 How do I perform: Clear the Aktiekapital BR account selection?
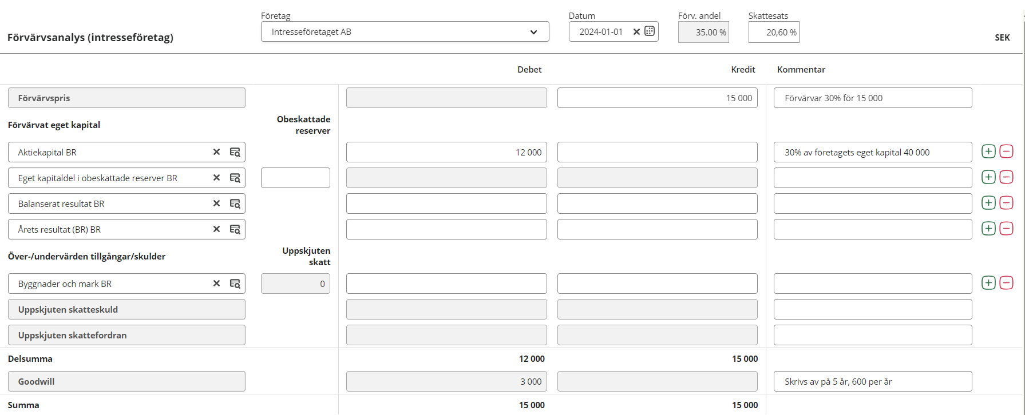click(x=216, y=152)
